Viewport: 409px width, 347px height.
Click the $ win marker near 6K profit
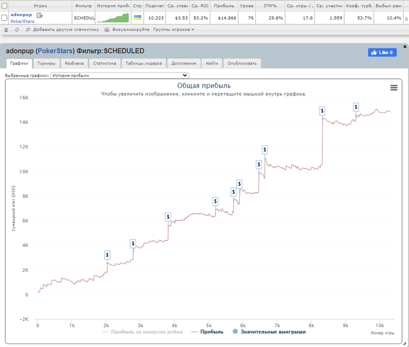pyautogui.click(x=168, y=217)
